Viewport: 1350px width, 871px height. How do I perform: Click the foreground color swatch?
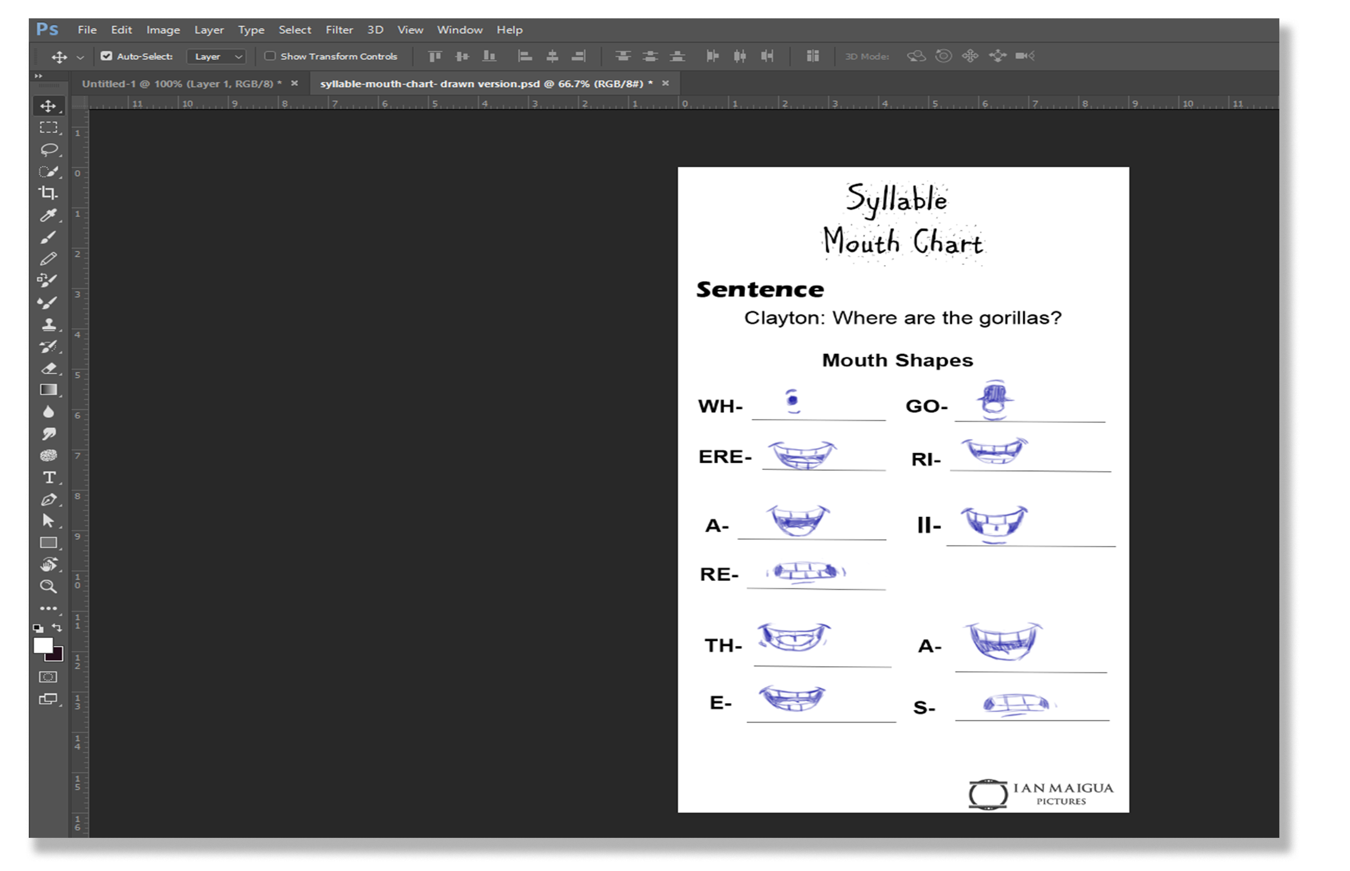point(42,645)
